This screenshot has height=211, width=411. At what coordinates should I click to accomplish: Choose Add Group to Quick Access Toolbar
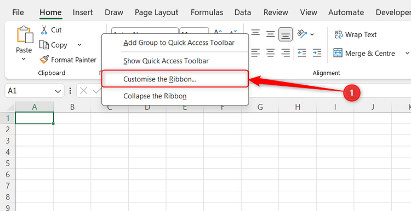(175, 43)
